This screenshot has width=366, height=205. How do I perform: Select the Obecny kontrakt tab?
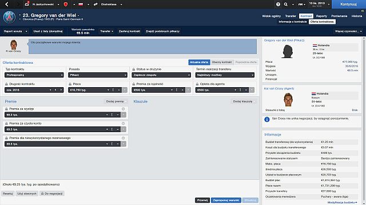pyautogui.click(x=222, y=62)
